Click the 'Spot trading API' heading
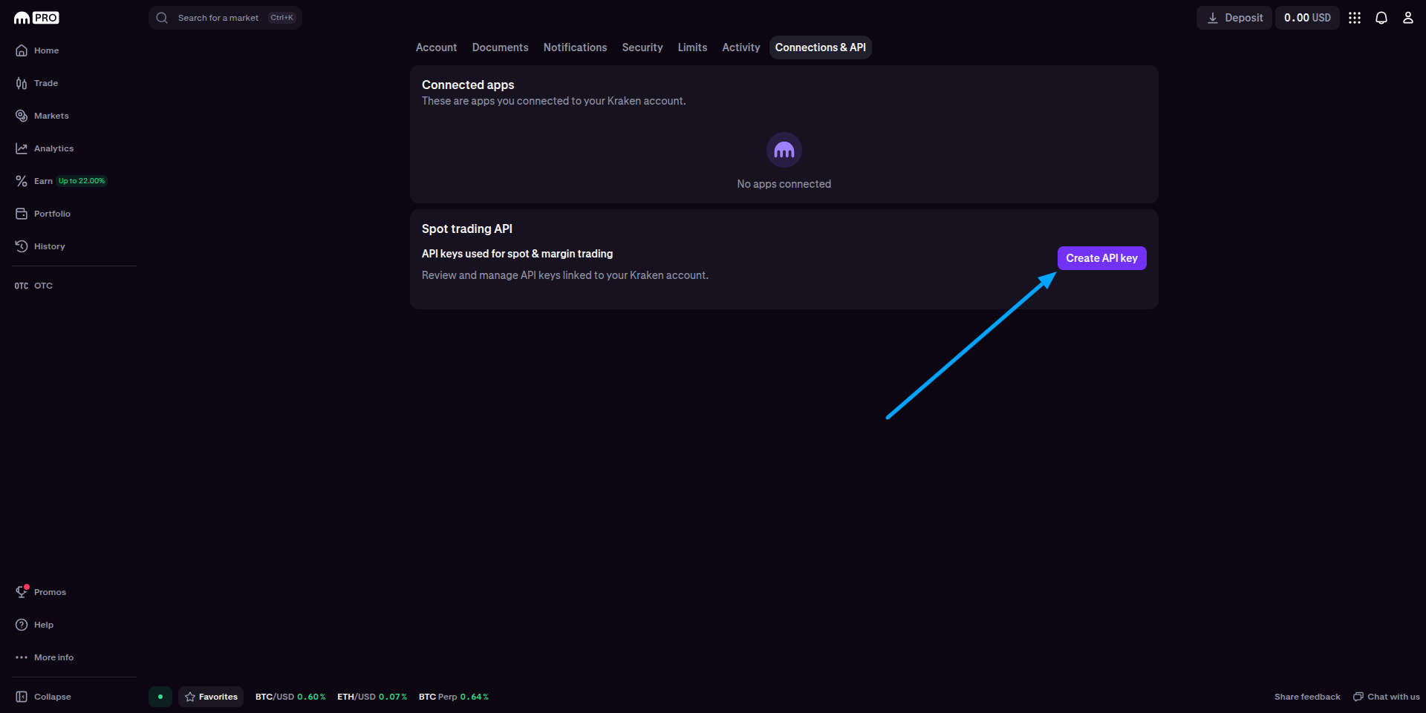The height and width of the screenshot is (713, 1426). coord(467,229)
